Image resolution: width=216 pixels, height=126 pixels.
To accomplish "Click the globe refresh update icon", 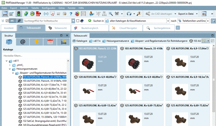I will 26,14.
